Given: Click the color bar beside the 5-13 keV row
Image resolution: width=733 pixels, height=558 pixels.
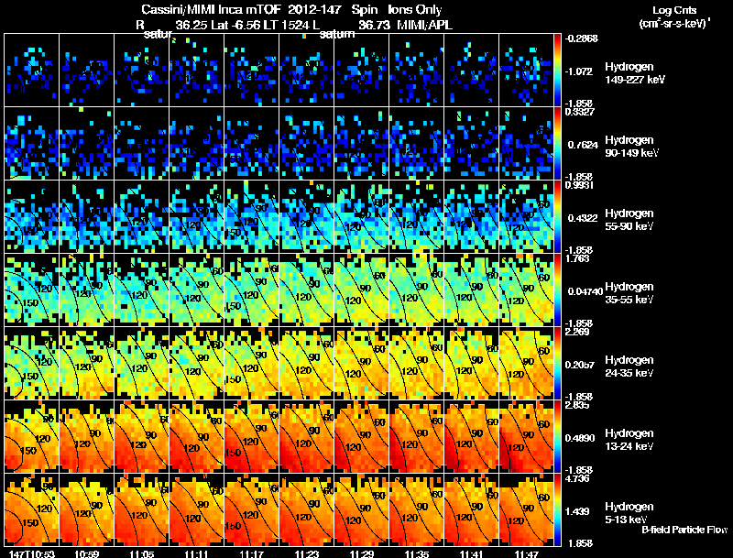Looking at the screenshot, I should click(x=558, y=510).
